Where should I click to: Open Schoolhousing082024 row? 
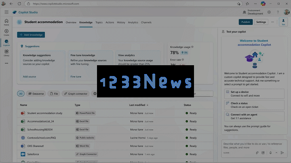115,130
